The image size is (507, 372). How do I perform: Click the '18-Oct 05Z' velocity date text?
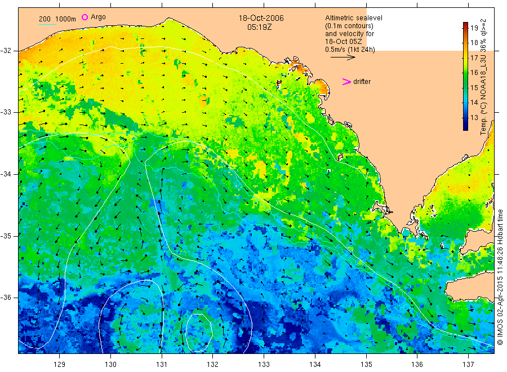tap(344, 42)
